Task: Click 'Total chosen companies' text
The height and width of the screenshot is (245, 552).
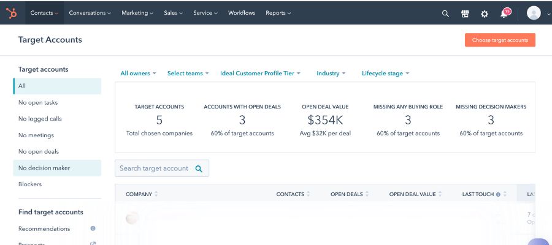Action: pyautogui.click(x=159, y=134)
